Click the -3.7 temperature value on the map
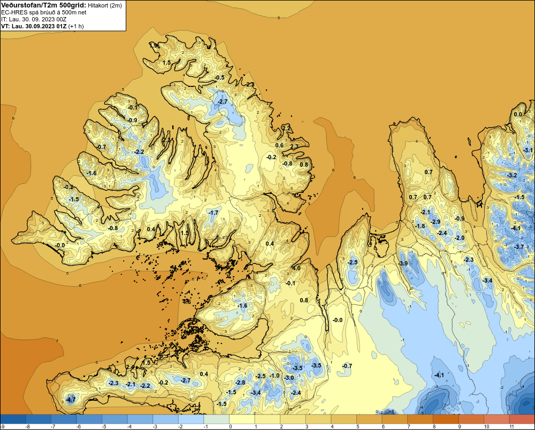535x430 pixels. (519, 247)
